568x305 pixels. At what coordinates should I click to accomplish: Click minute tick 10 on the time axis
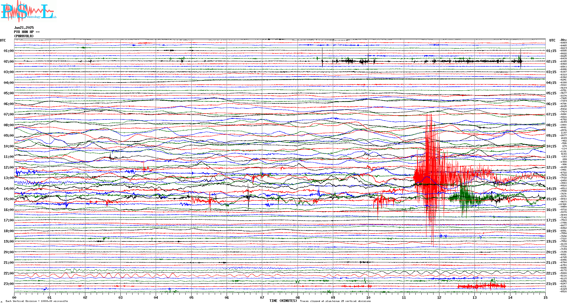[368, 297]
